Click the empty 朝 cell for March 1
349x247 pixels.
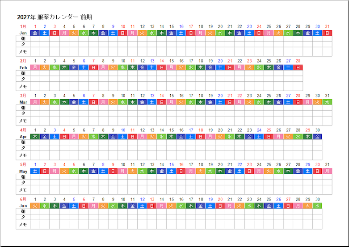pos(35,108)
